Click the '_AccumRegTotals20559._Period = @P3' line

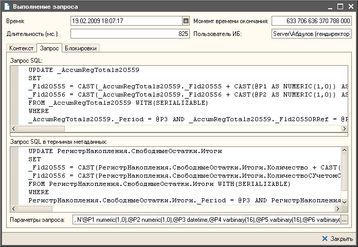[x=188, y=119]
